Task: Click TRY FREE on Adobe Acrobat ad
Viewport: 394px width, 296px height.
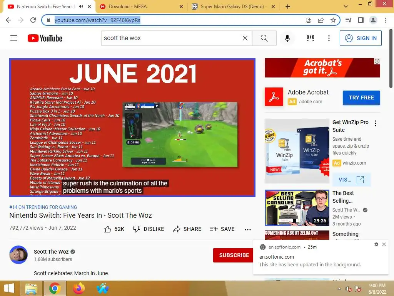Action: point(361,98)
